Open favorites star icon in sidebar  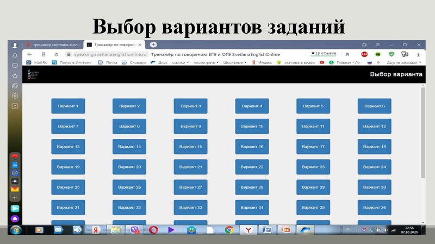[15, 76]
